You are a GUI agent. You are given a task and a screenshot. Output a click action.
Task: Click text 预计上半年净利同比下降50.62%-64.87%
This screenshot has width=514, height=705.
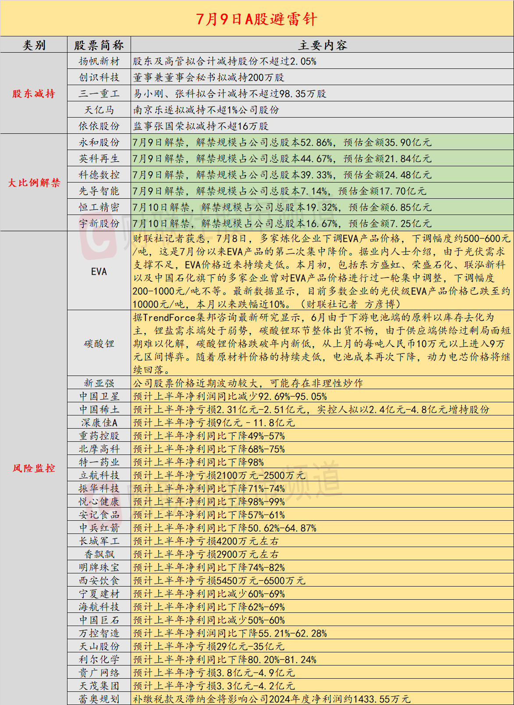coord(225,528)
